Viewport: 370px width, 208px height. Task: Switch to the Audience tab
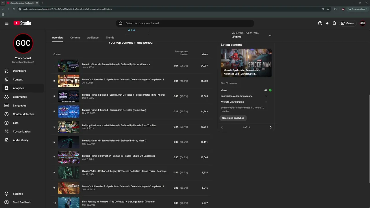click(93, 38)
